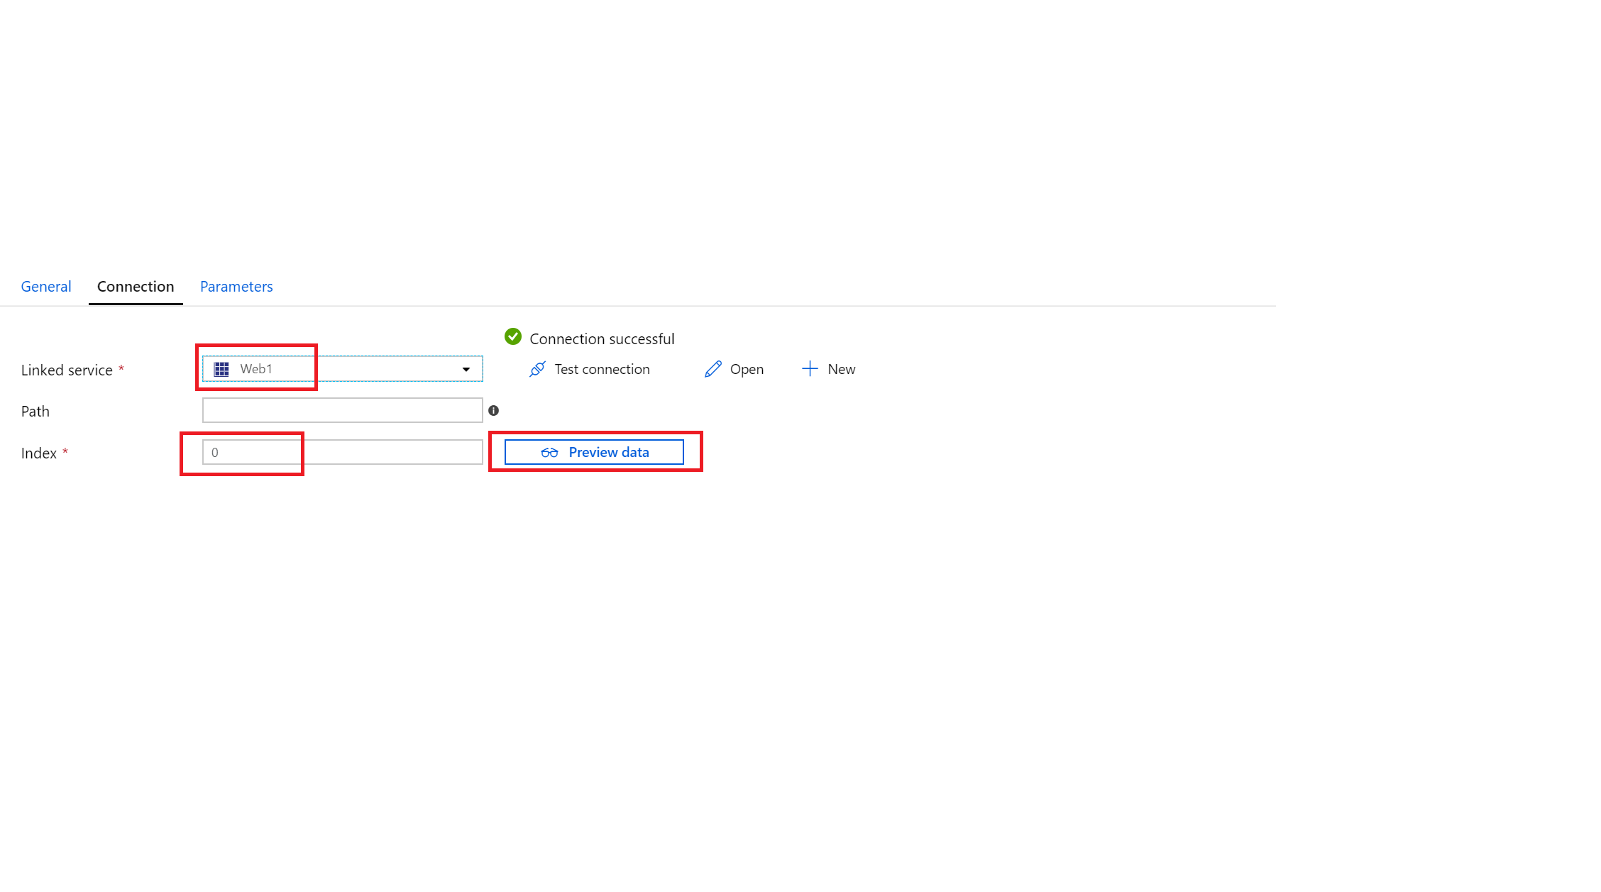Focus the Path input field

tap(342, 410)
